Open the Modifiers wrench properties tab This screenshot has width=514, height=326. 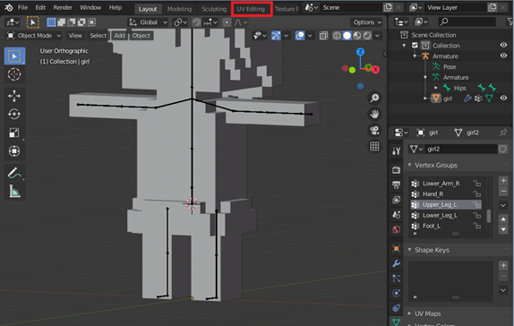point(396,263)
